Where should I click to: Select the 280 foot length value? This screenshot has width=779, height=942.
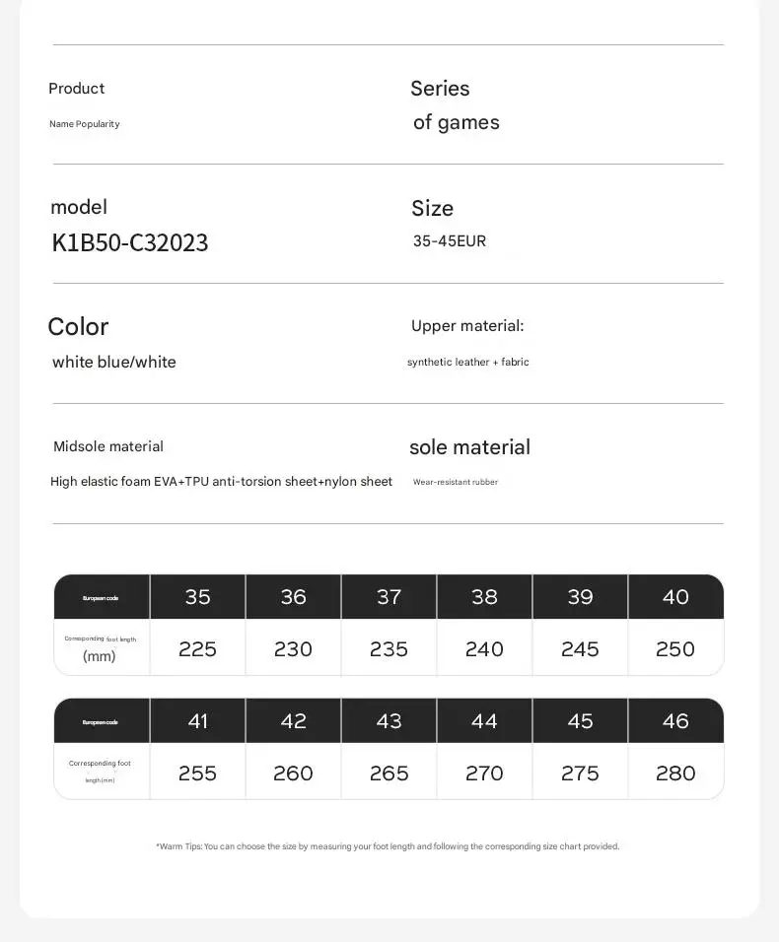click(x=675, y=774)
